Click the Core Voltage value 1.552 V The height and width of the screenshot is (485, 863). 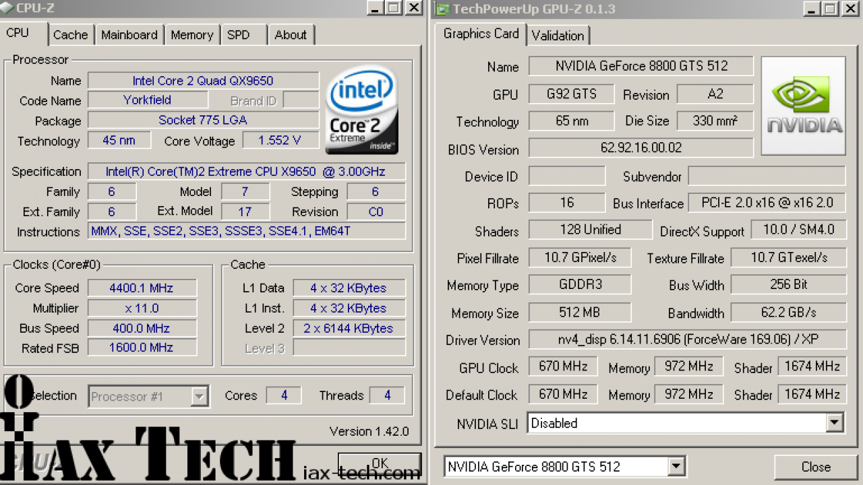280,141
